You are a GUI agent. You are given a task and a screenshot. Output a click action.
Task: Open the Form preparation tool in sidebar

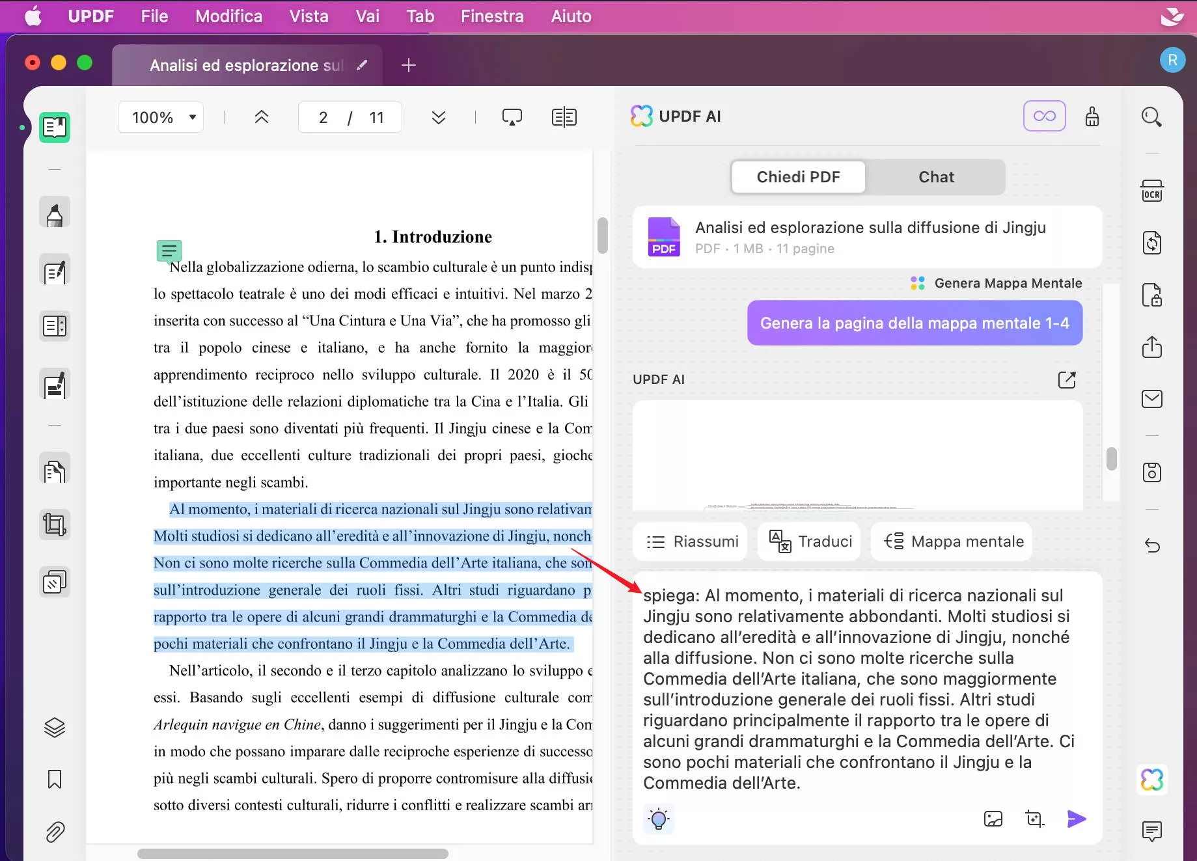point(55,326)
